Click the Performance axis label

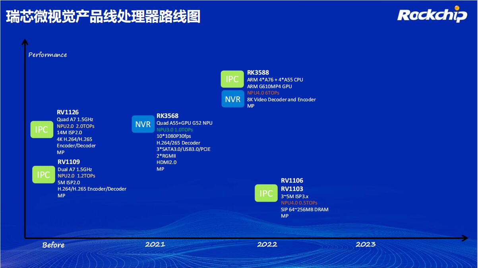pos(48,55)
